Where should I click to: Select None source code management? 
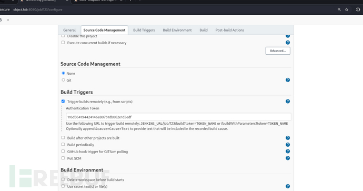[63, 73]
